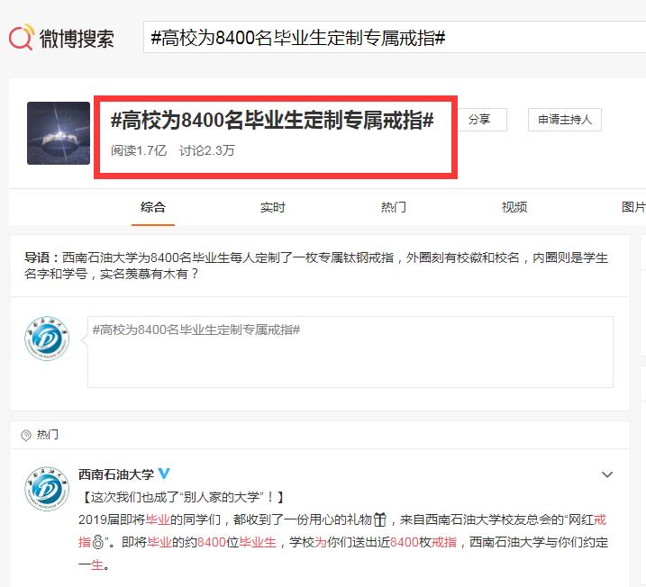Focus the hashtag post composer text box

coord(350,351)
